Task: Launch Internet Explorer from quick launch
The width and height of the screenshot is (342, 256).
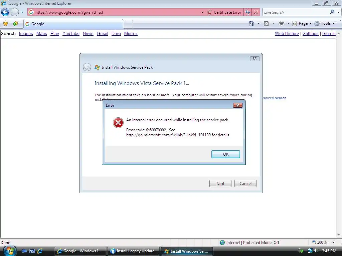Action: 40,251
